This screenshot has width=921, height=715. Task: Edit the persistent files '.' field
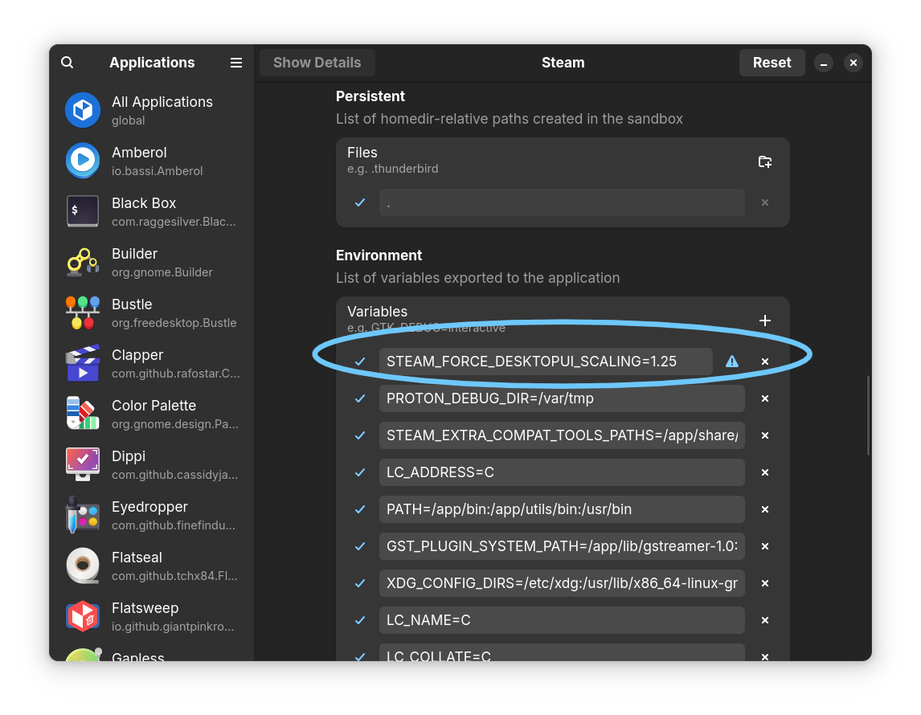pyautogui.click(x=562, y=202)
